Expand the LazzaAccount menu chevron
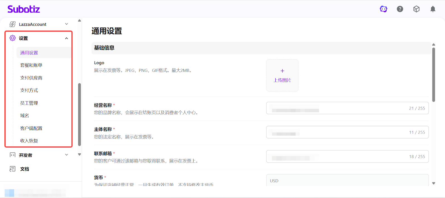Image resolution: width=445 pixels, height=198 pixels. [x=66, y=24]
